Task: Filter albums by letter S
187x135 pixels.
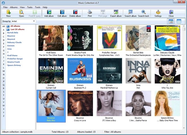Action: pos(4,92)
